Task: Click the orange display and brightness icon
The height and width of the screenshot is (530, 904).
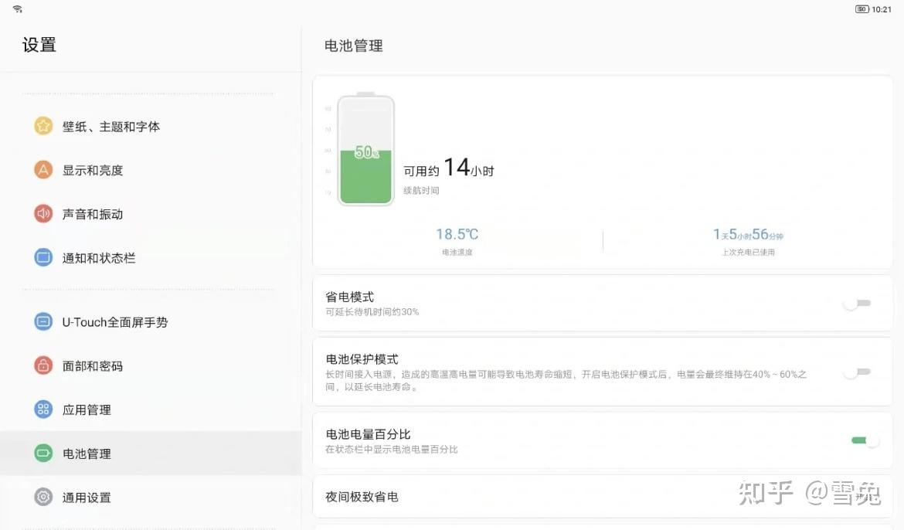Action: (43, 169)
